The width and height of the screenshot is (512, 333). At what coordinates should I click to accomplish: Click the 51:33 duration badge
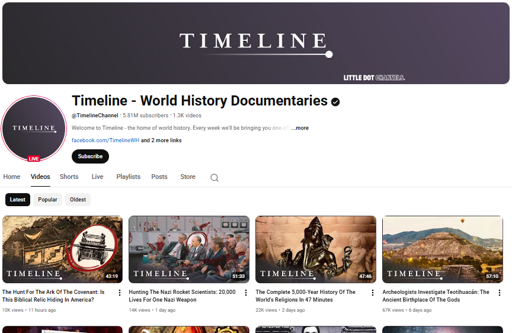[x=238, y=276]
